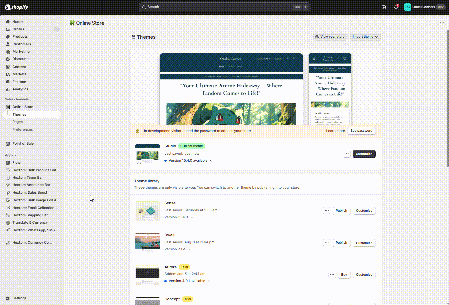
Task: Click the Sense theme thumbnail
Action: click(148, 211)
